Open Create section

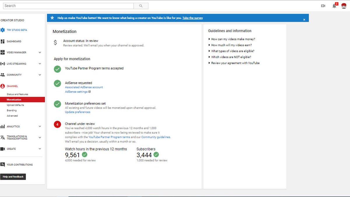click(x=11, y=149)
